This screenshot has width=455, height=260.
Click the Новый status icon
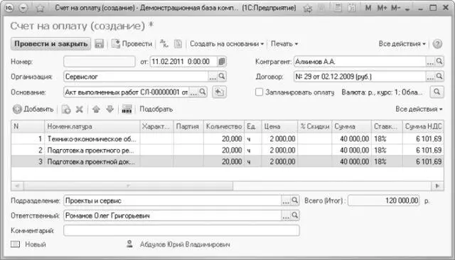point(16,244)
